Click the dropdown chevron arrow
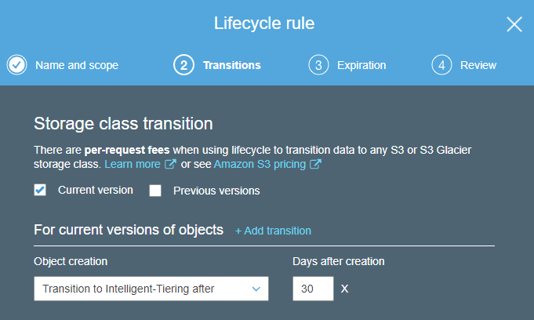The width and height of the screenshot is (534, 320). [256, 289]
